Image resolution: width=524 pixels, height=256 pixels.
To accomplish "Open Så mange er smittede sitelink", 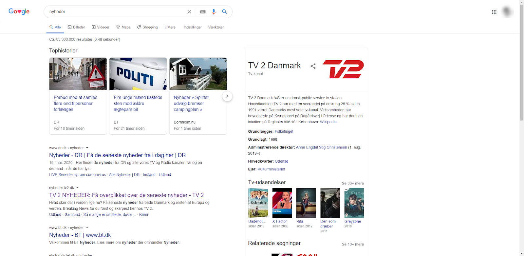I will (x=109, y=215).
